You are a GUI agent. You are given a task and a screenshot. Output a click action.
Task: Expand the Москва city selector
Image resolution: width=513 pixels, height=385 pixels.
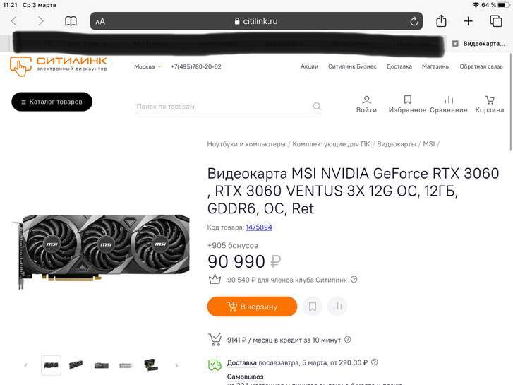pos(147,66)
